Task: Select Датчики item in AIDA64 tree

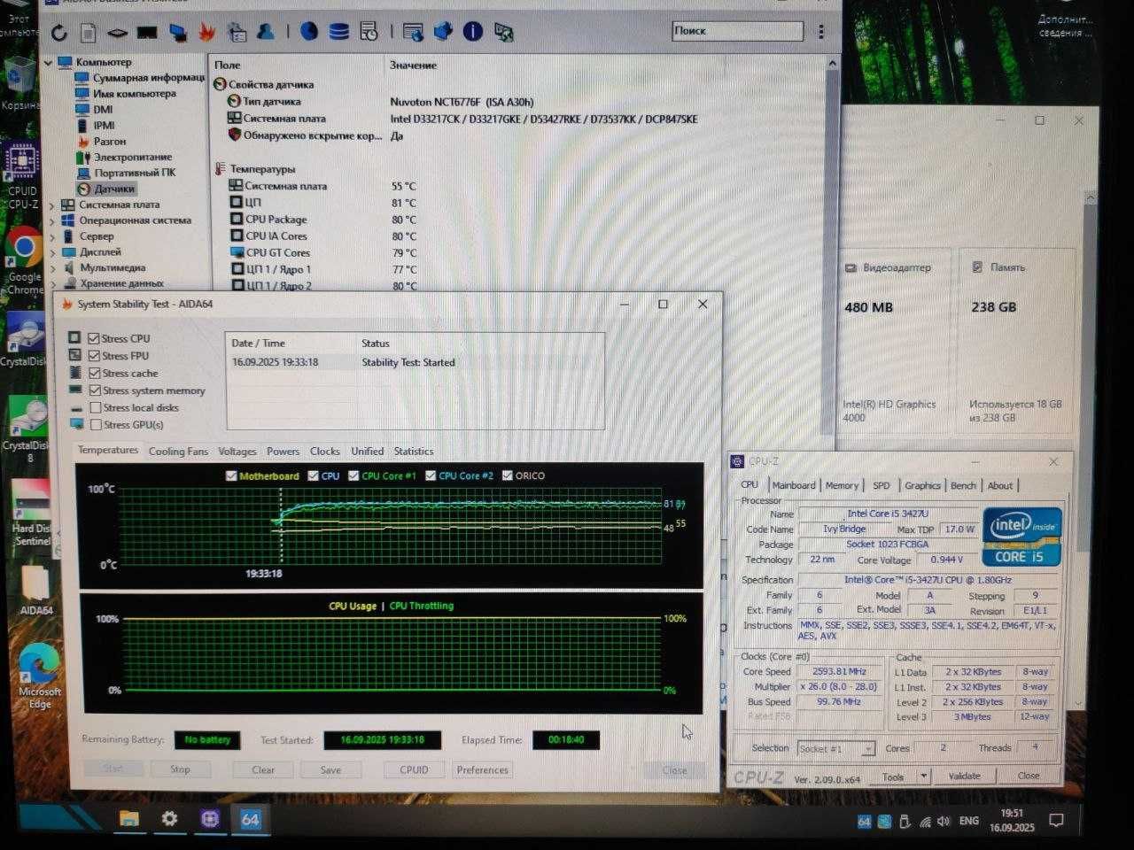Action: [x=114, y=189]
